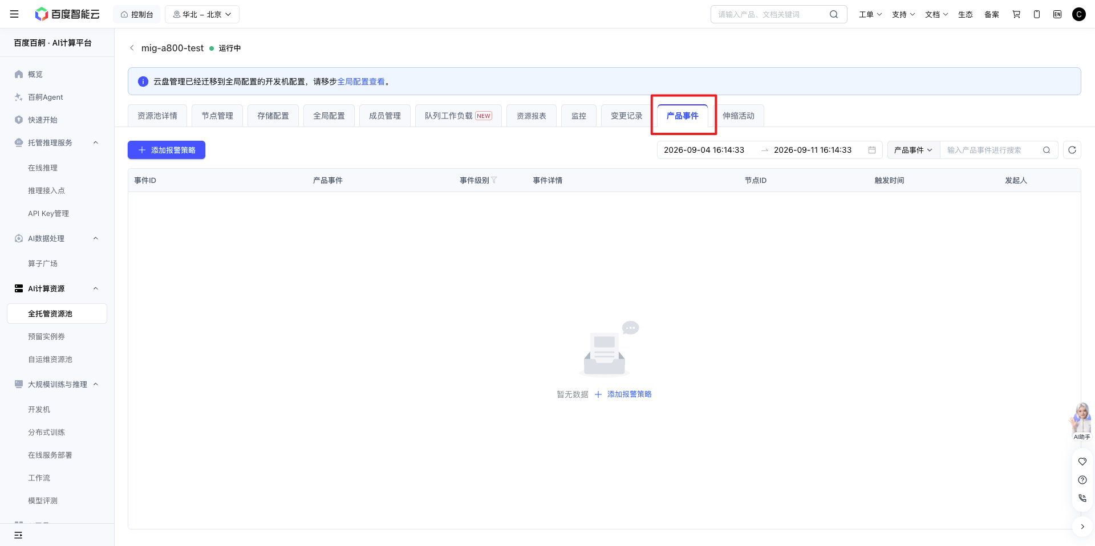Switch to the 队列工作负载 tab

click(x=459, y=116)
